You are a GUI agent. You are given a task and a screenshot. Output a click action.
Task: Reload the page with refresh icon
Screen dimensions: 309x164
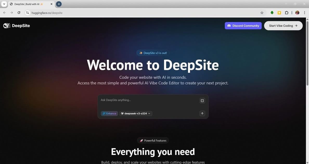[19, 12]
